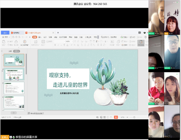The height and width of the screenshot is (140, 181).
Task: Switch to the 大纲 outline tab
Action: point(10,51)
